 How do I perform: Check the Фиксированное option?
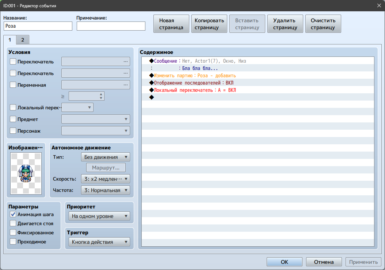(13, 232)
